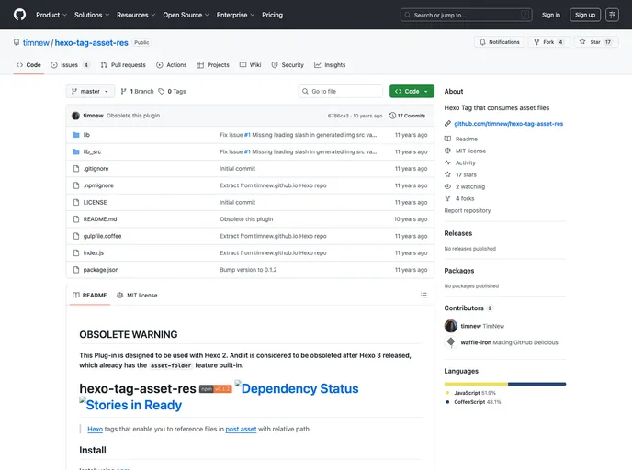Switch to the Issues tab
This screenshot has width=632, height=470.
70,65
